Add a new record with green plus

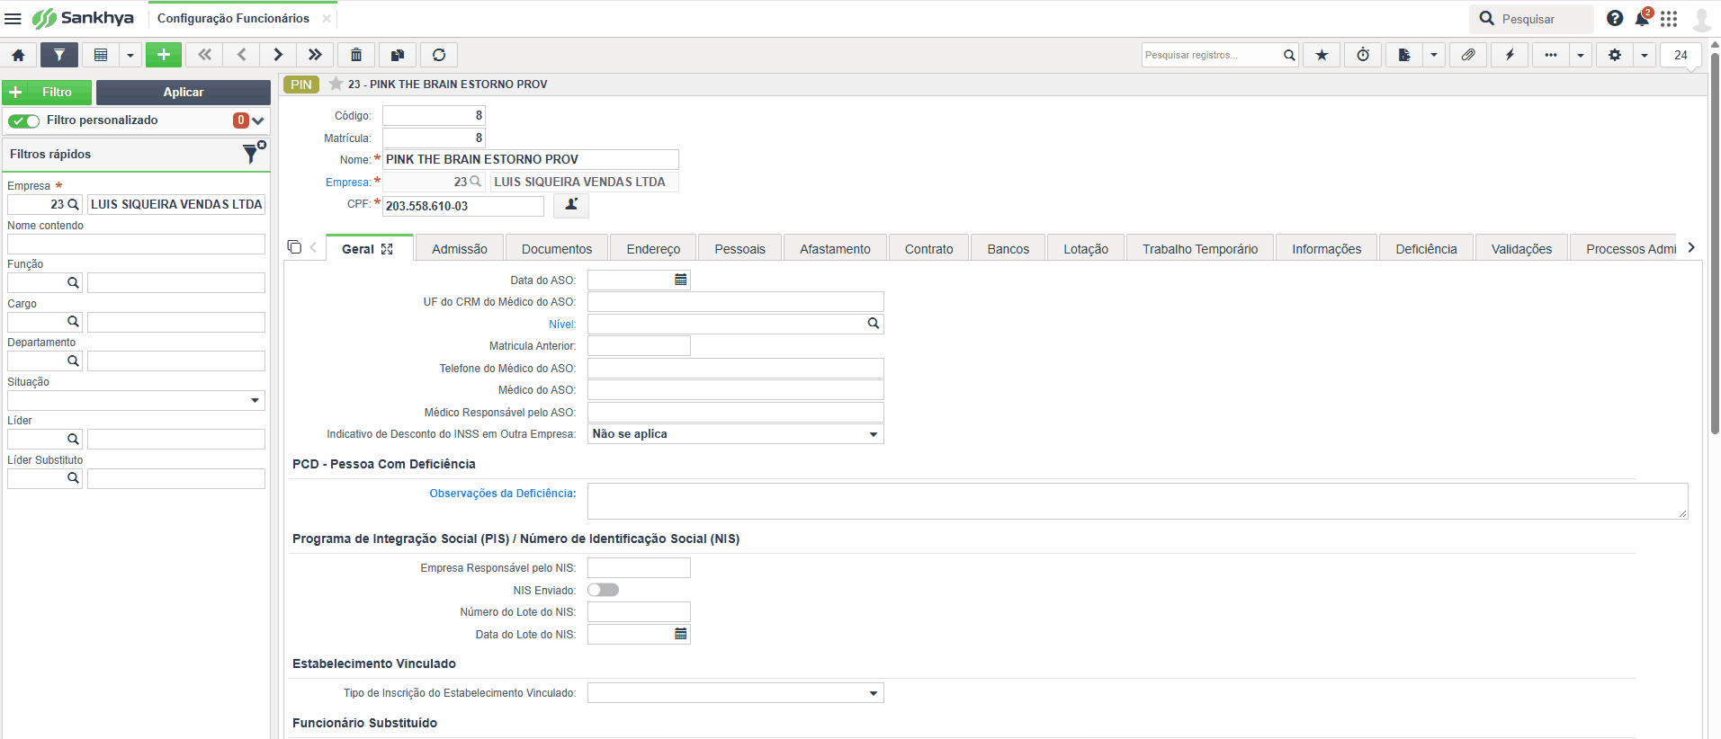coord(164,55)
